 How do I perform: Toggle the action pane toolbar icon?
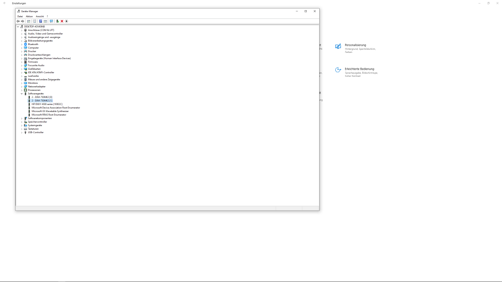(45, 21)
